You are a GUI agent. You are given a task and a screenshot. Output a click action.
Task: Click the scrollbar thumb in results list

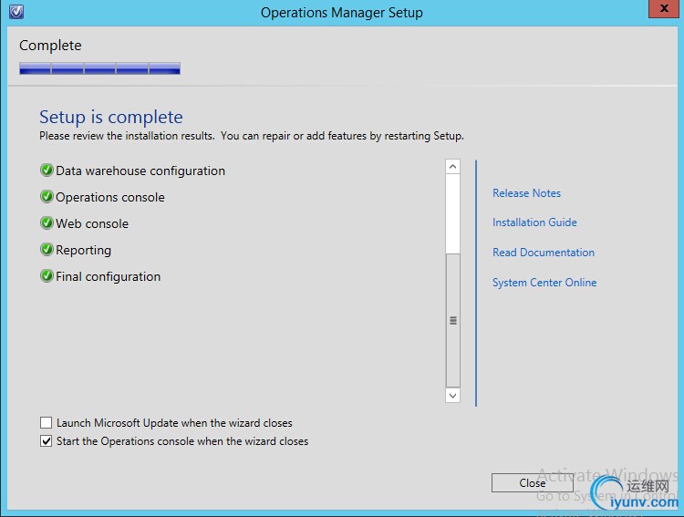tap(452, 320)
